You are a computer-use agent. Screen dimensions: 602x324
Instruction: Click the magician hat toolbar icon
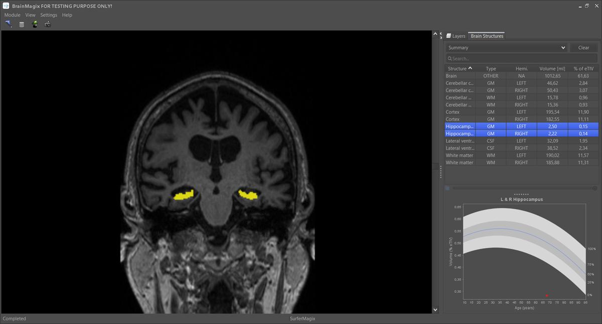35,24
